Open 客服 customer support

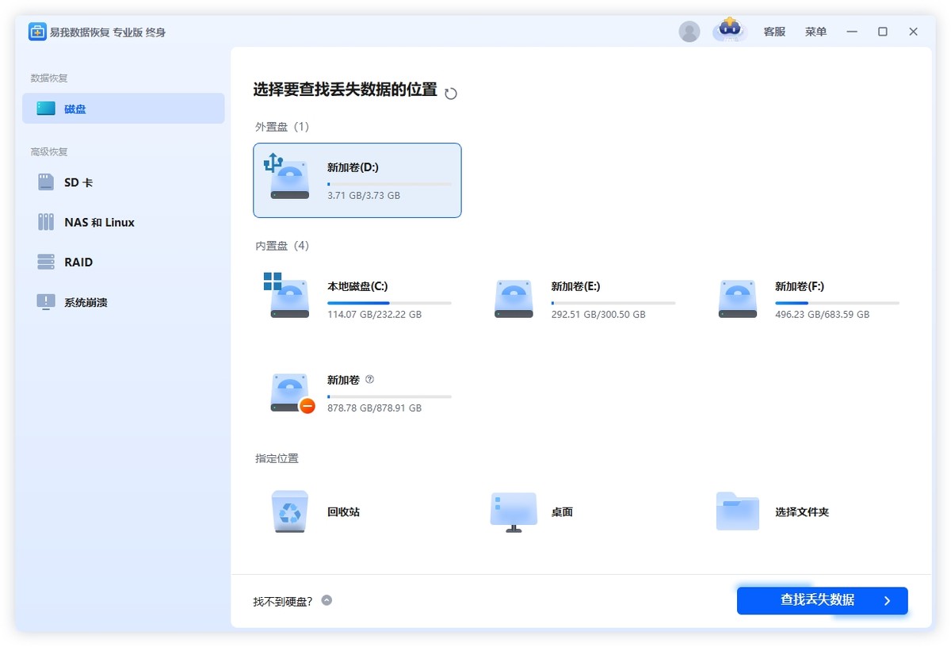pos(773,31)
